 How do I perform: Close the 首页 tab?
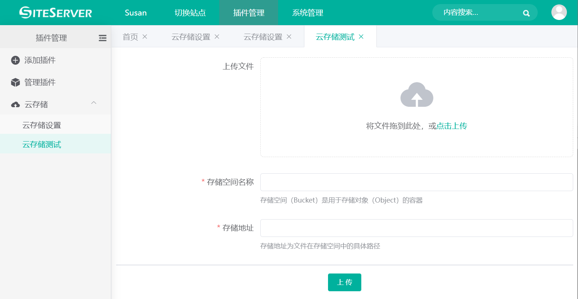pyautogui.click(x=145, y=37)
